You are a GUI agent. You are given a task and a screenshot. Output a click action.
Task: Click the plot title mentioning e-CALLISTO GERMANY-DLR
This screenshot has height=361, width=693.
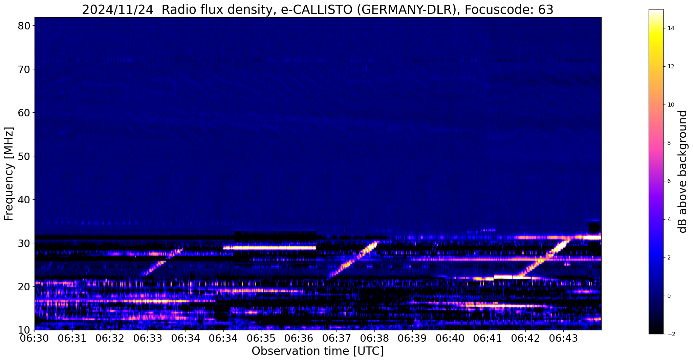coord(318,9)
